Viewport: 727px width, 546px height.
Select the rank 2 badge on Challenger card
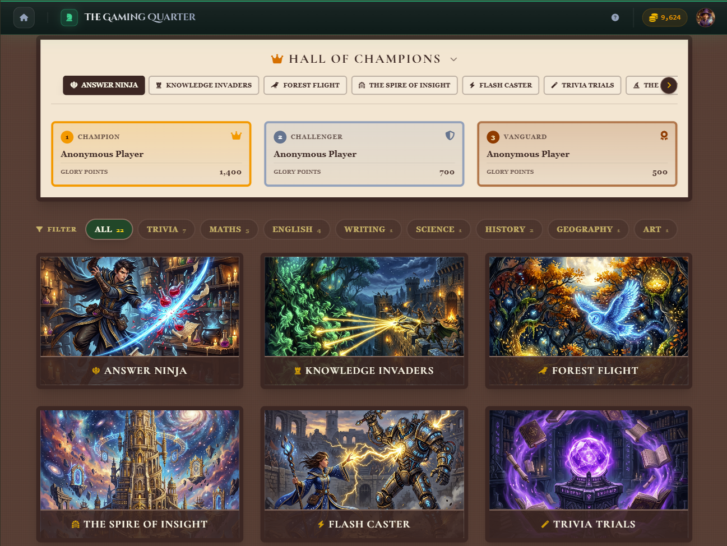pyautogui.click(x=280, y=137)
